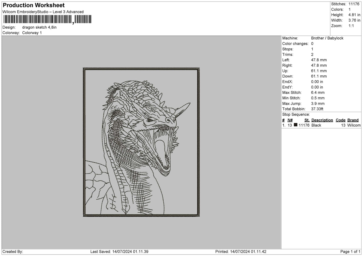Select design name 'dragon sketch 4,8in'

pos(39,27)
